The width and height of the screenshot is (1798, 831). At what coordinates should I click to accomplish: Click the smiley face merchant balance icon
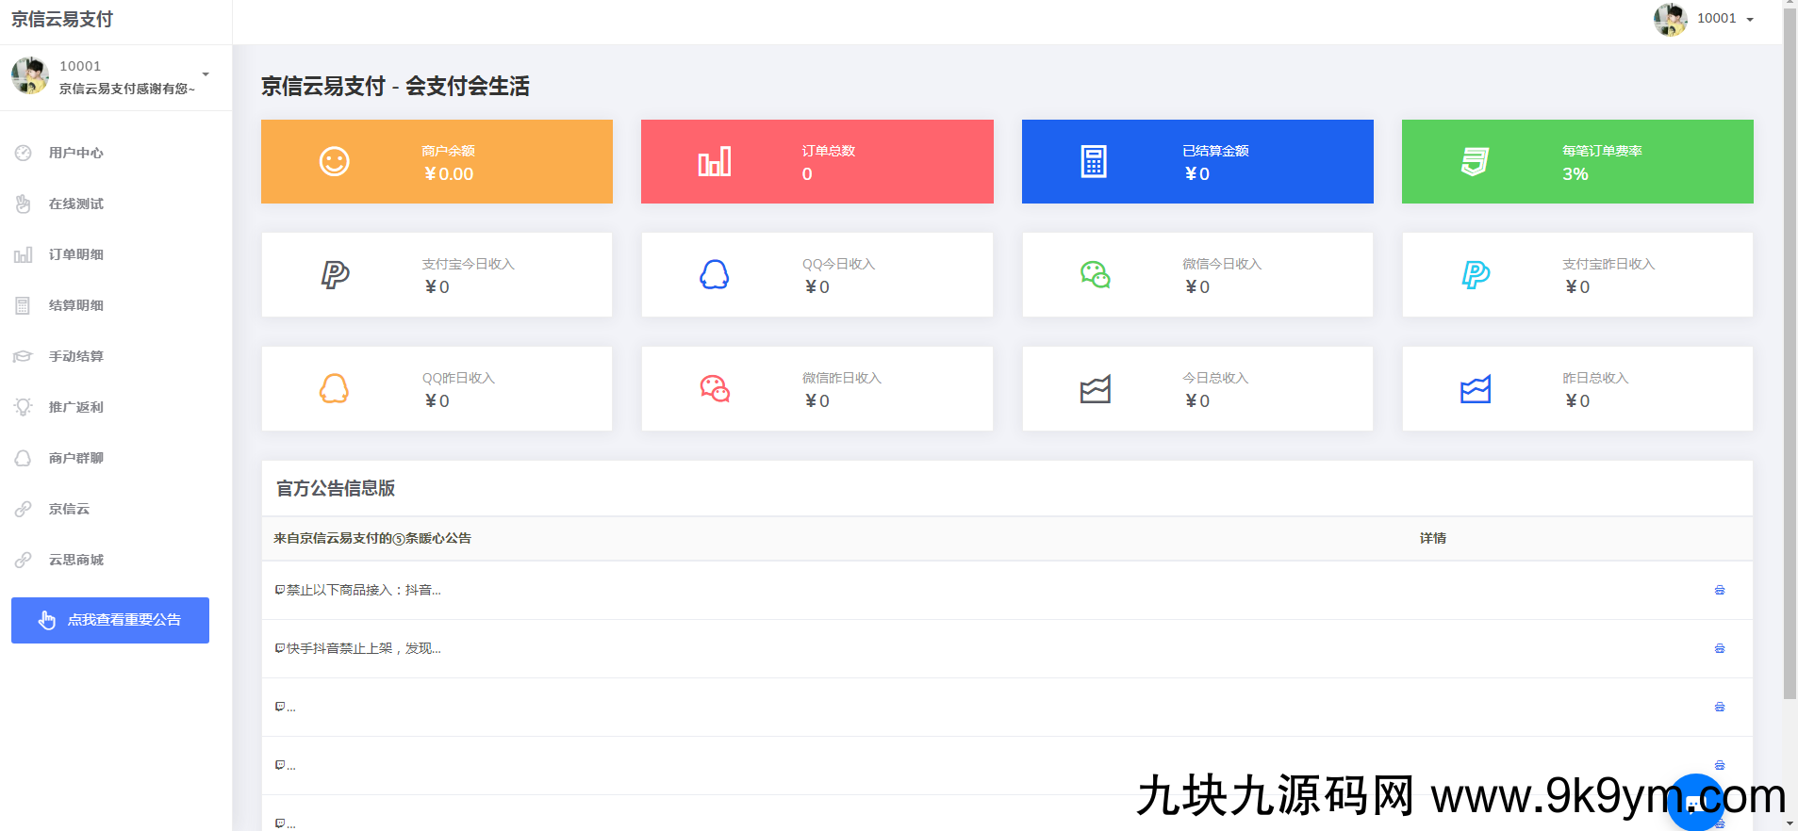(x=335, y=162)
